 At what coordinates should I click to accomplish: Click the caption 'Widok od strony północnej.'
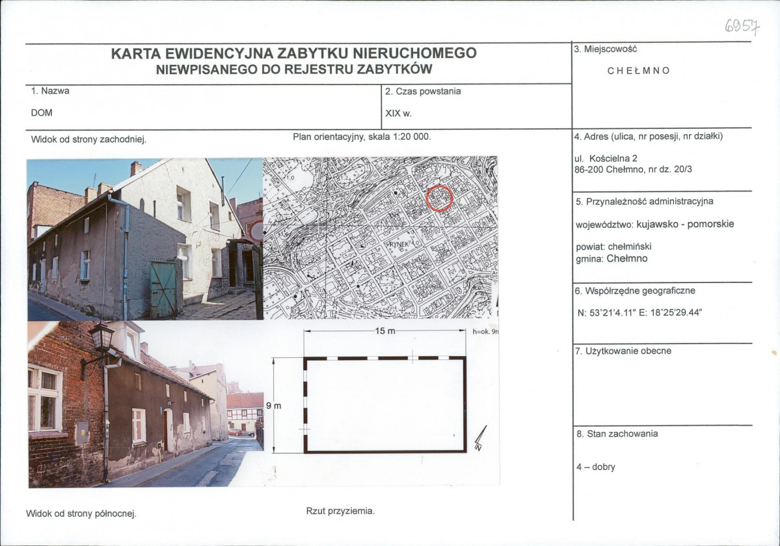(x=81, y=514)
